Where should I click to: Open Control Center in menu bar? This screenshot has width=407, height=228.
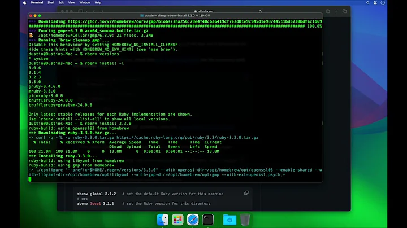pos(375,3)
